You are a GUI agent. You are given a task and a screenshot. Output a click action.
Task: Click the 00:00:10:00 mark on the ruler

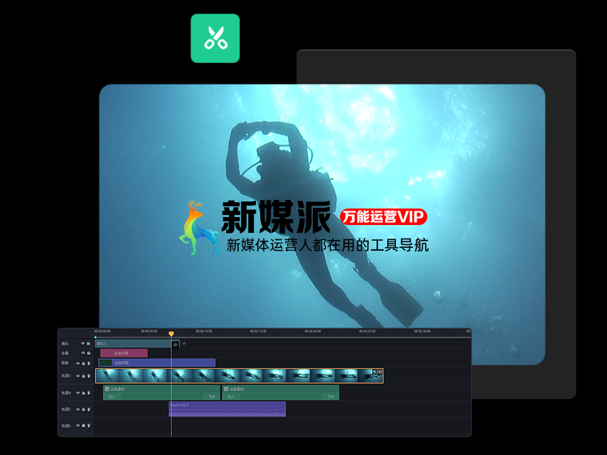[x=203, y=331]
